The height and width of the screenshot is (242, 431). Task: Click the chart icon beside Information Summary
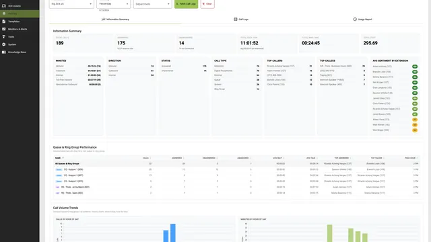[103, 19]
